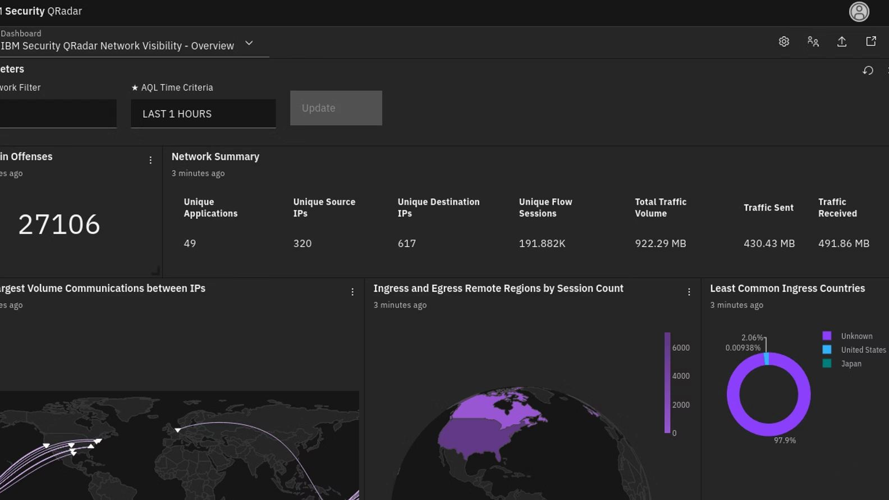
Task: Open the AQL Time Criteria dropdown
Action: point(203,114)
